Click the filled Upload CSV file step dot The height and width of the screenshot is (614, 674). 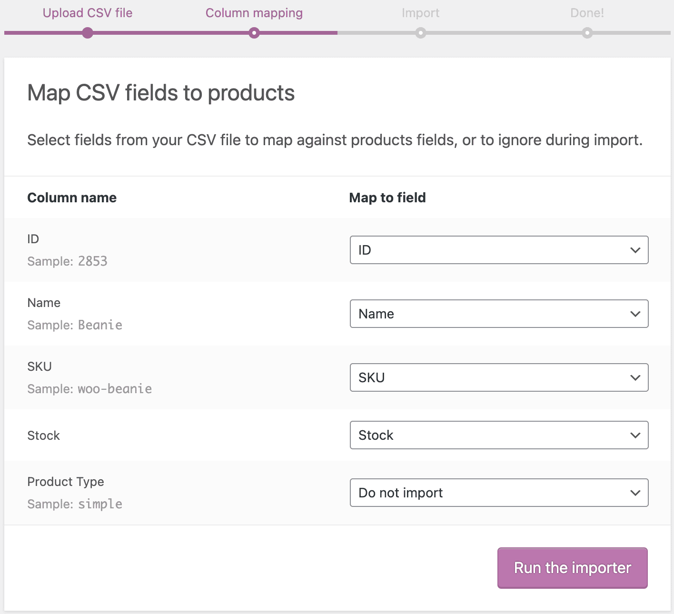click(x=88, y=33)
